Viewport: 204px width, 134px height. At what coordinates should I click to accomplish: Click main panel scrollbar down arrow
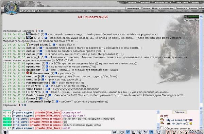pos(201,108)
